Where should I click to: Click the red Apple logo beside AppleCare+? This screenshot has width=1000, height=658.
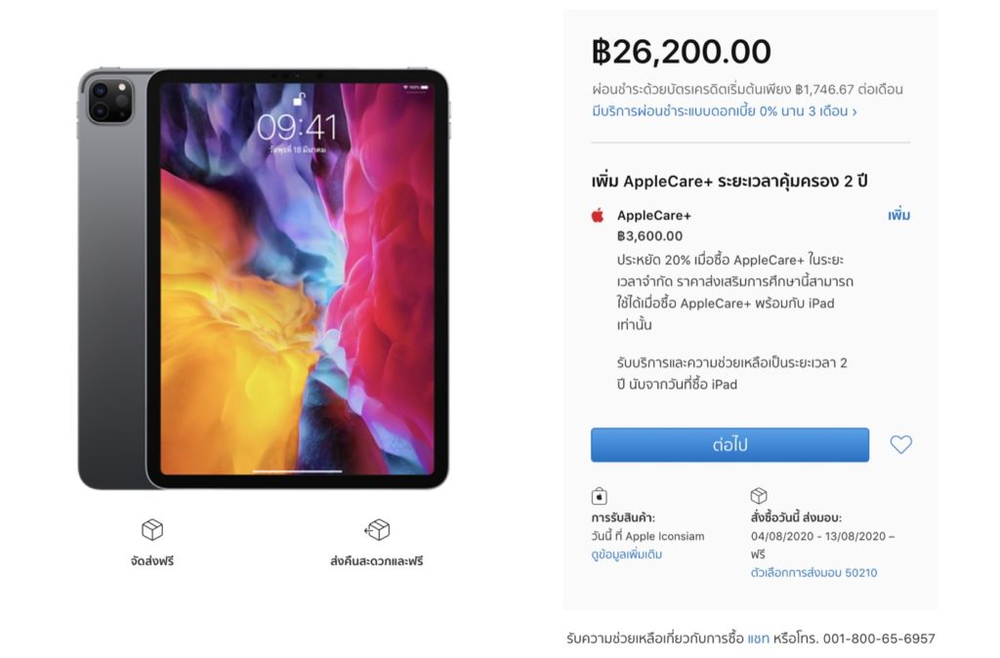[598, 216]
